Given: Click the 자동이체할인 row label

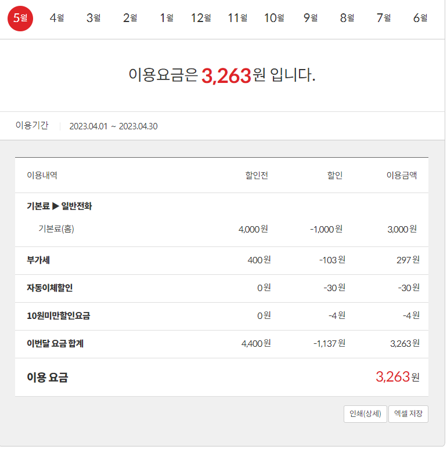Looking at the screenshot, I should click(50, 288).
